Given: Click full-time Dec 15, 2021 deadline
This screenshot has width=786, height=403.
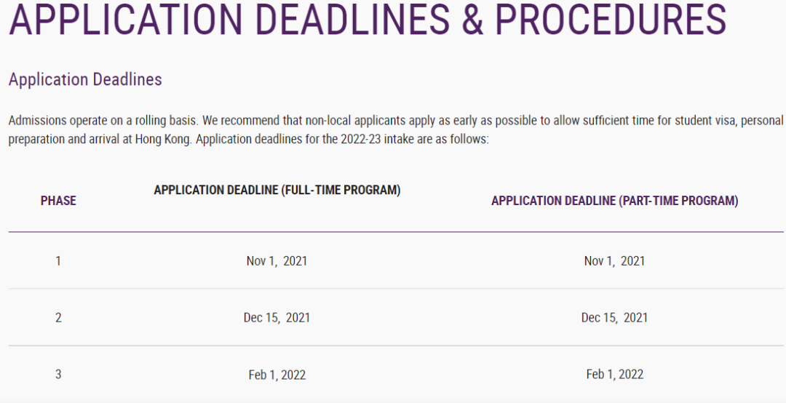Looking at the screenshot, I should point(277,317).
